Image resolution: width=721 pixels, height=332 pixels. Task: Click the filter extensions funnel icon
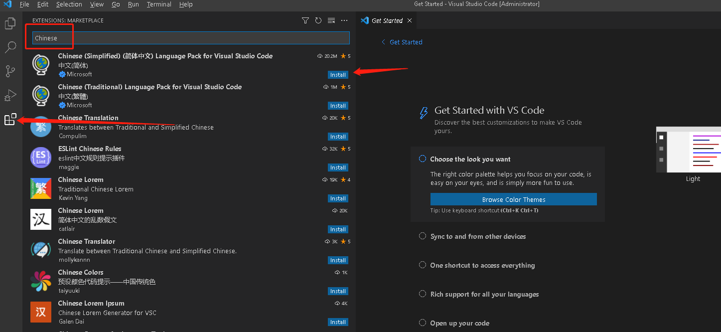pos(305,20)
